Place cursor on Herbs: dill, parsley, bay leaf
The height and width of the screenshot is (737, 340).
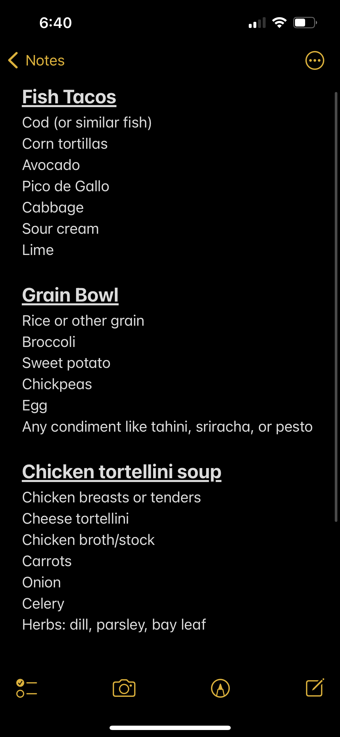[x=114, y=625]
